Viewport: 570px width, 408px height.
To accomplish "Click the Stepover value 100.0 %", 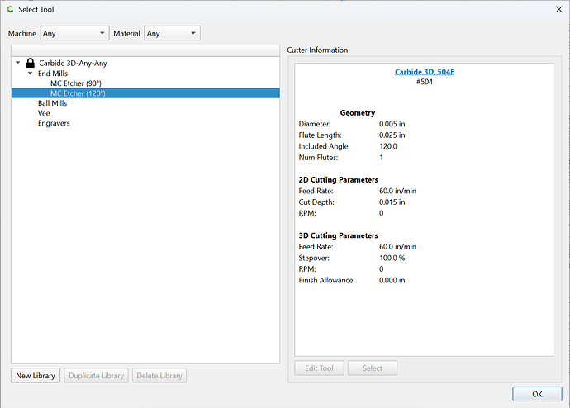I will 392,258.
